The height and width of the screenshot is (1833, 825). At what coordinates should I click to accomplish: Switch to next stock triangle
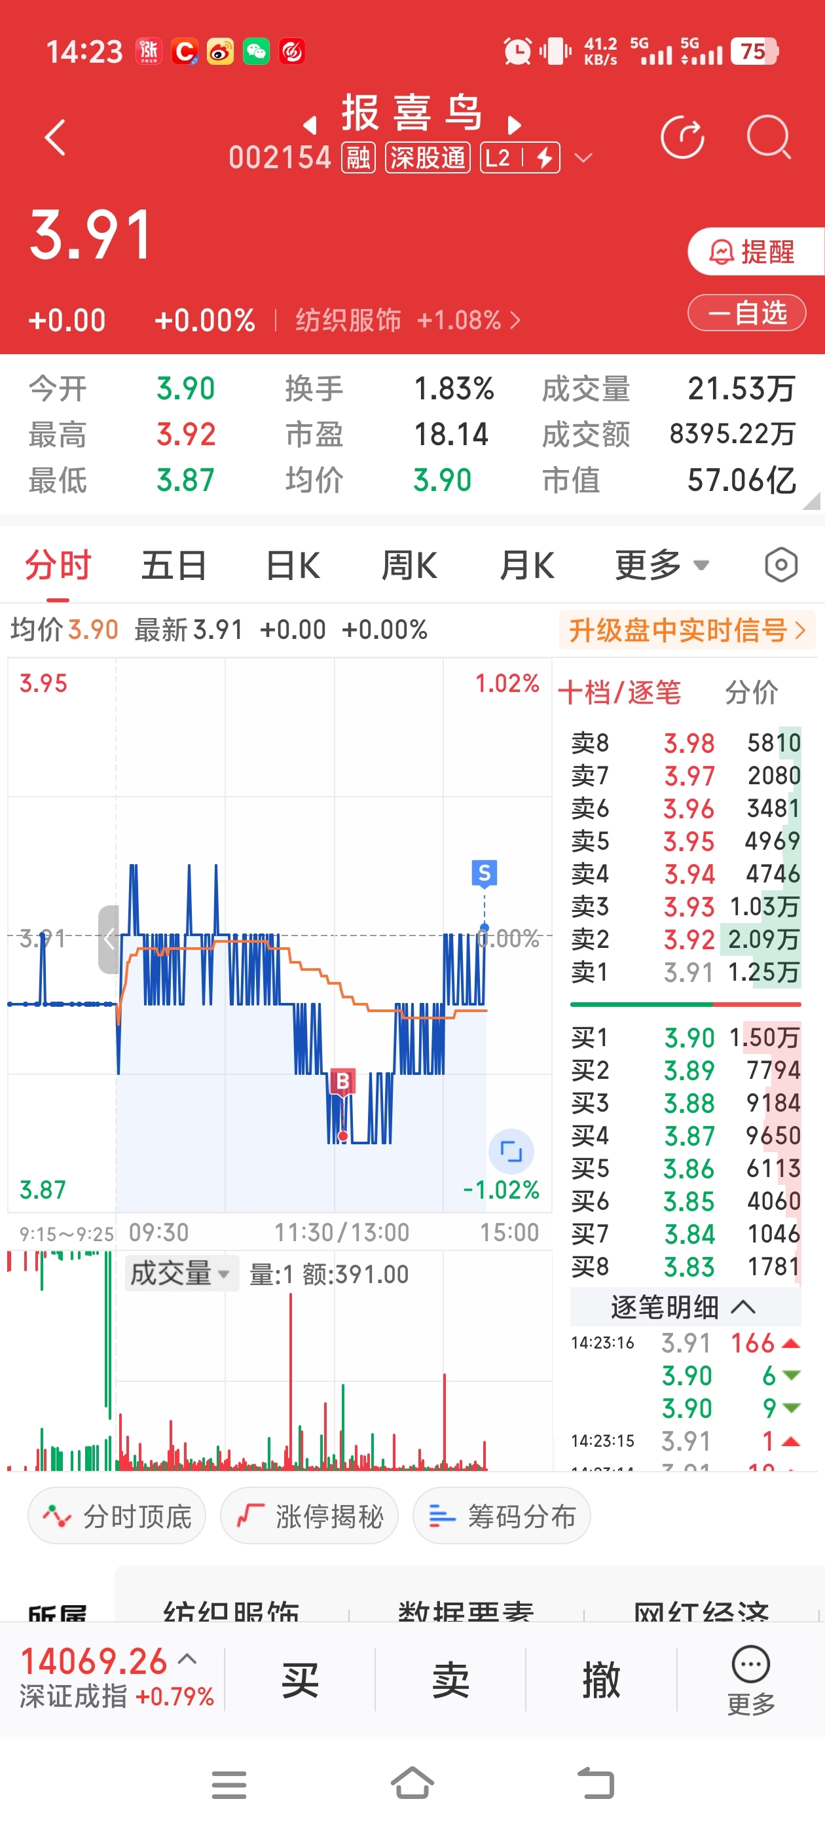(514, 125)
